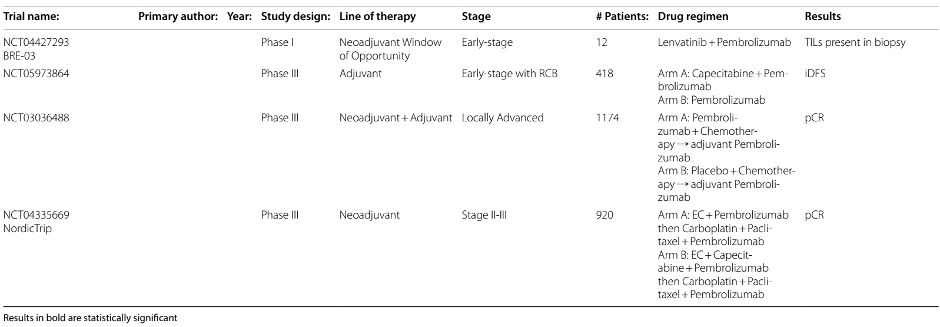Click the Results column header
The height and width of the screenshot is (327, 940).
822,16
